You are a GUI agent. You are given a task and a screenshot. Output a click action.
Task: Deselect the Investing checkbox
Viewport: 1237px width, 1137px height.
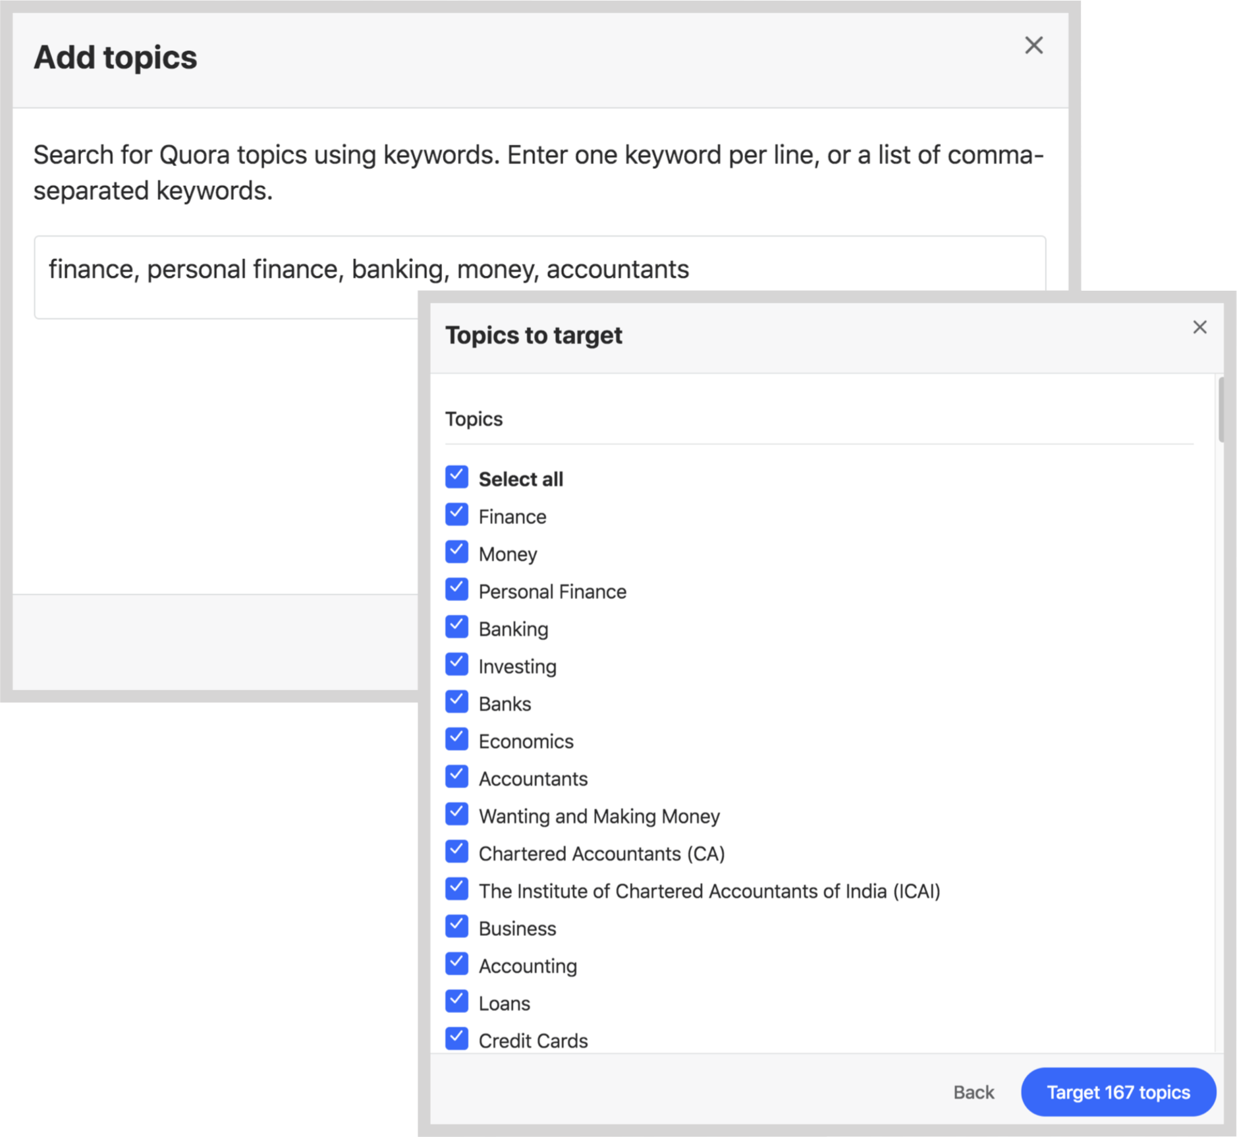click(x=456, y=664)
